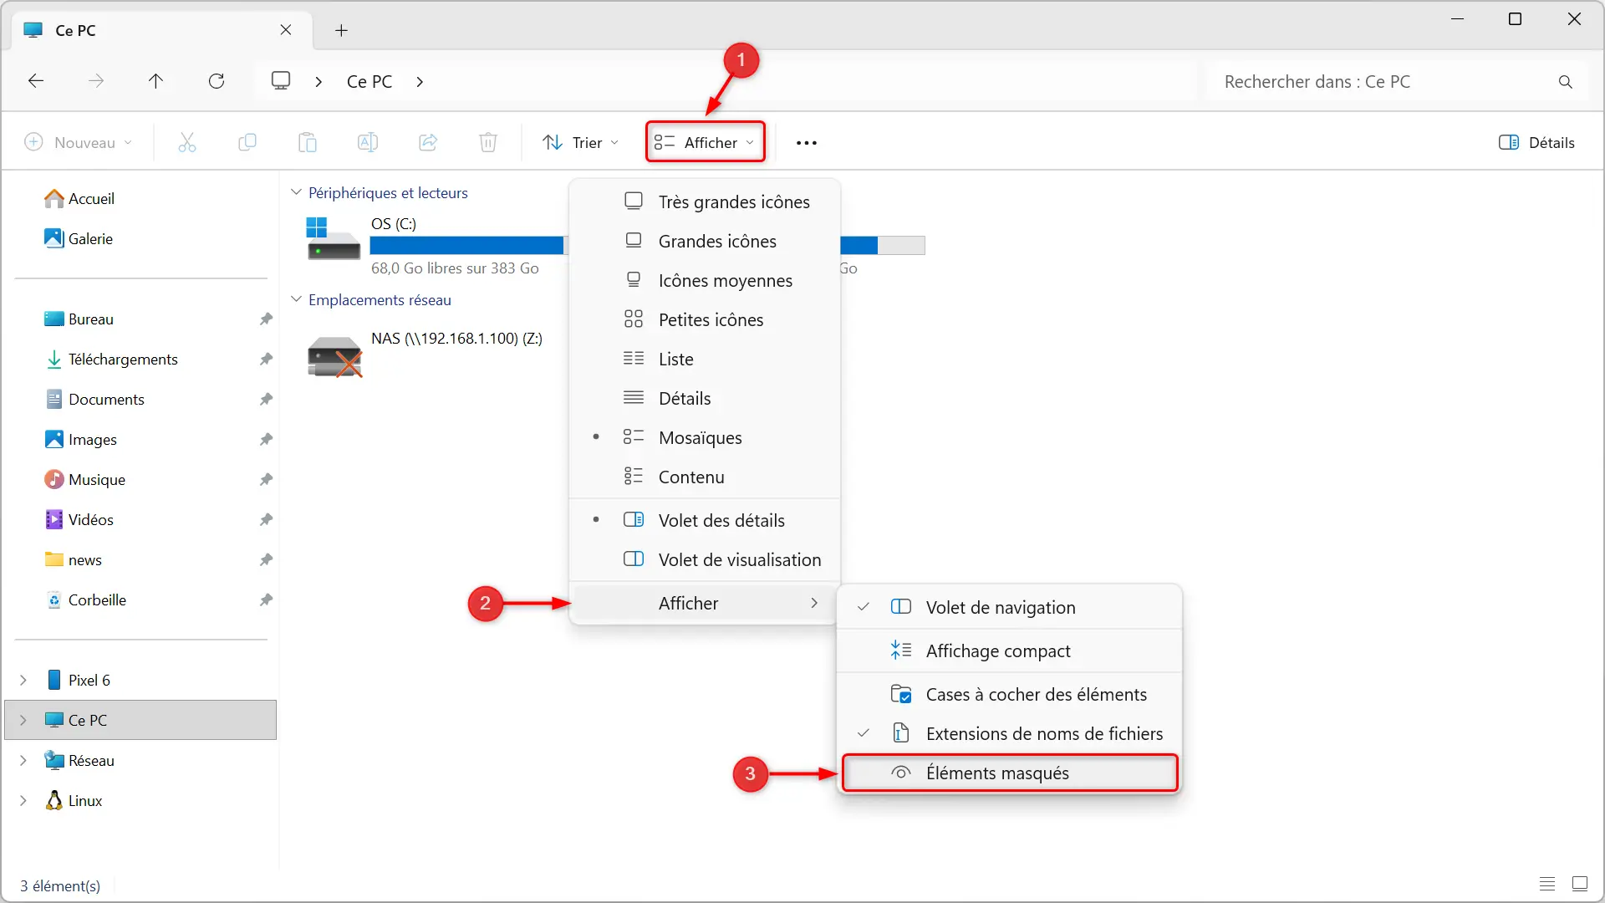Open the three-dots more options menu
Image resolution: width=1605 pixels, height=903 pixels.
[x=807, y=143]
